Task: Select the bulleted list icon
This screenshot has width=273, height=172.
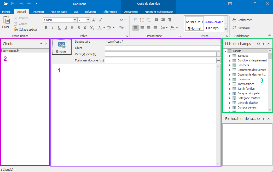Action: [x=135, y=20]
